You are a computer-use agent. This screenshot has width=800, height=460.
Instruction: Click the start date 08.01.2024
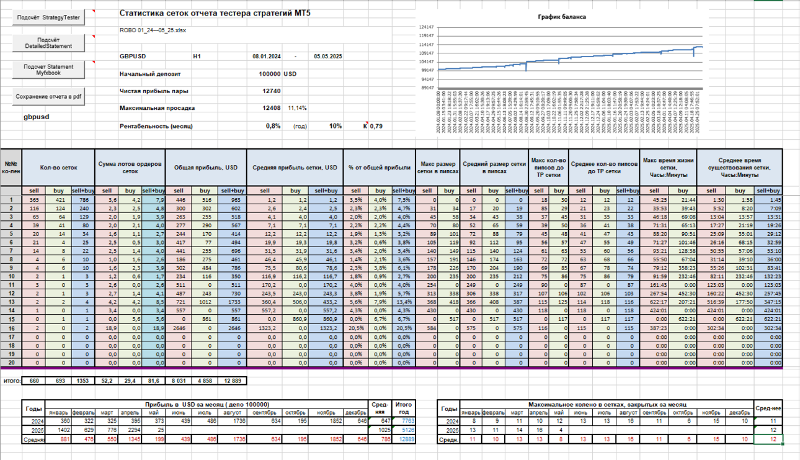click(x=267, y=56)
